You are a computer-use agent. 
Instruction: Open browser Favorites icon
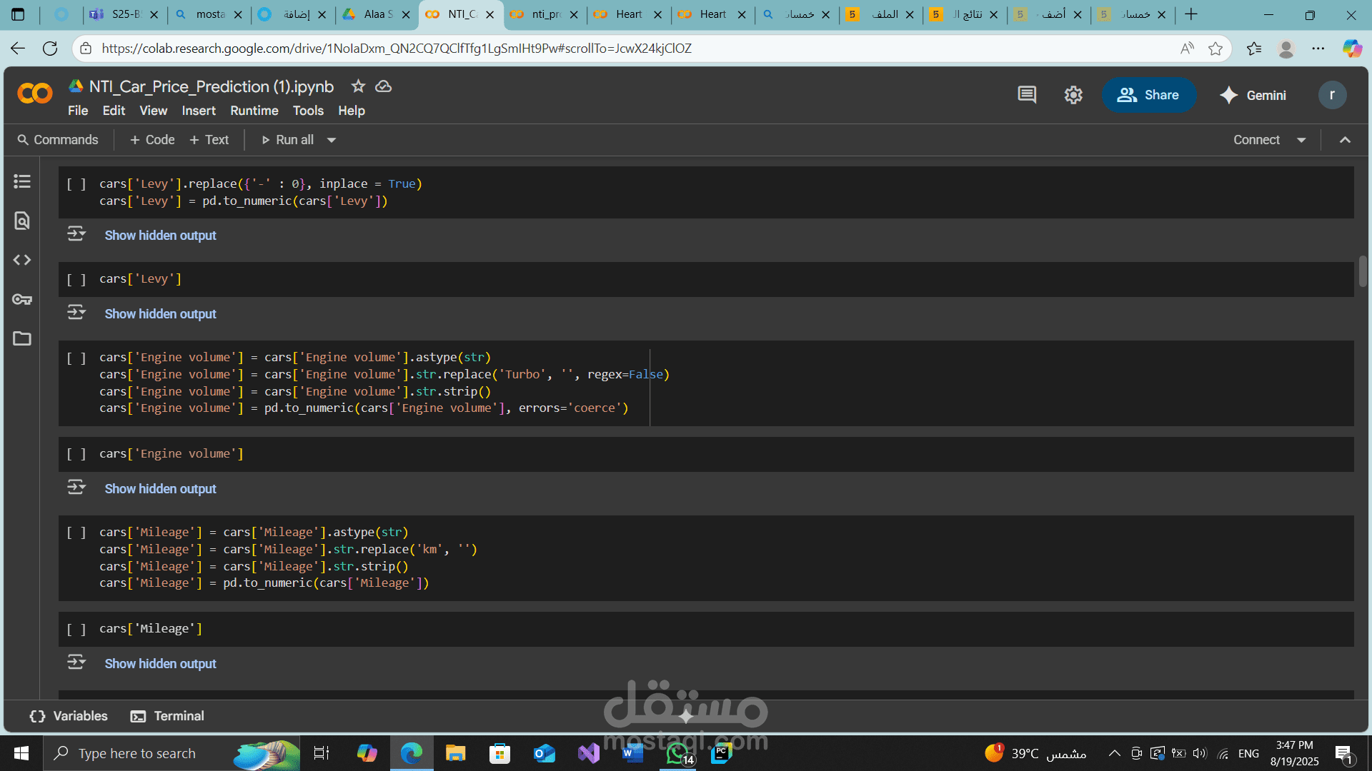(1253, 49)
